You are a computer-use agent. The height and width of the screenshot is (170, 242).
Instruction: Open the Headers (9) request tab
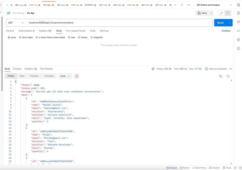45,31
